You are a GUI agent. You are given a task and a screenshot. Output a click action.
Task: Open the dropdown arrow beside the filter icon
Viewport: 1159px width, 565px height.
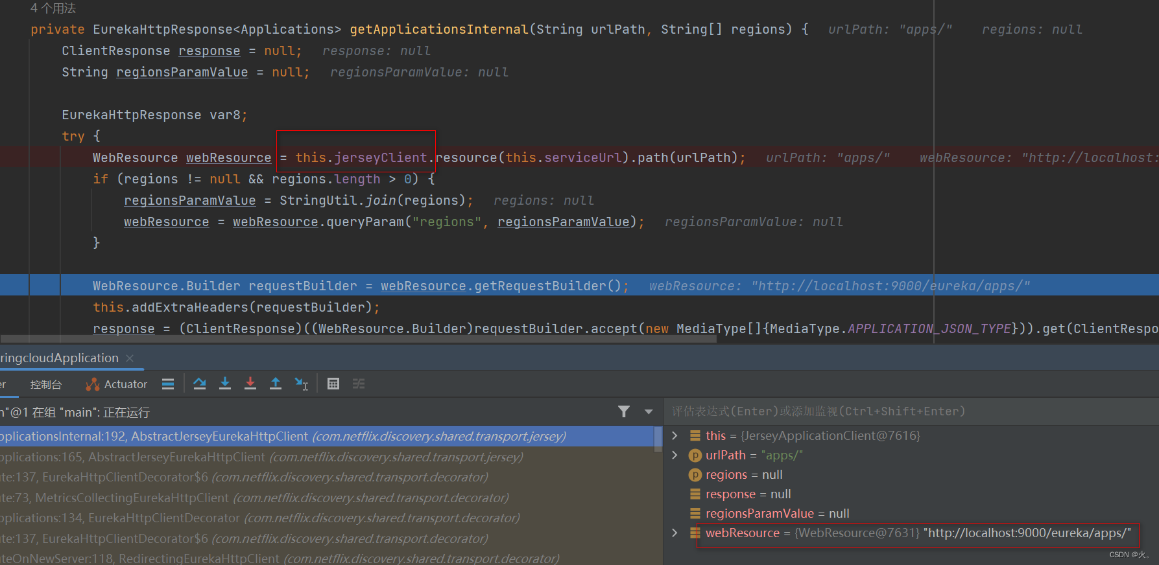(649, 411)
